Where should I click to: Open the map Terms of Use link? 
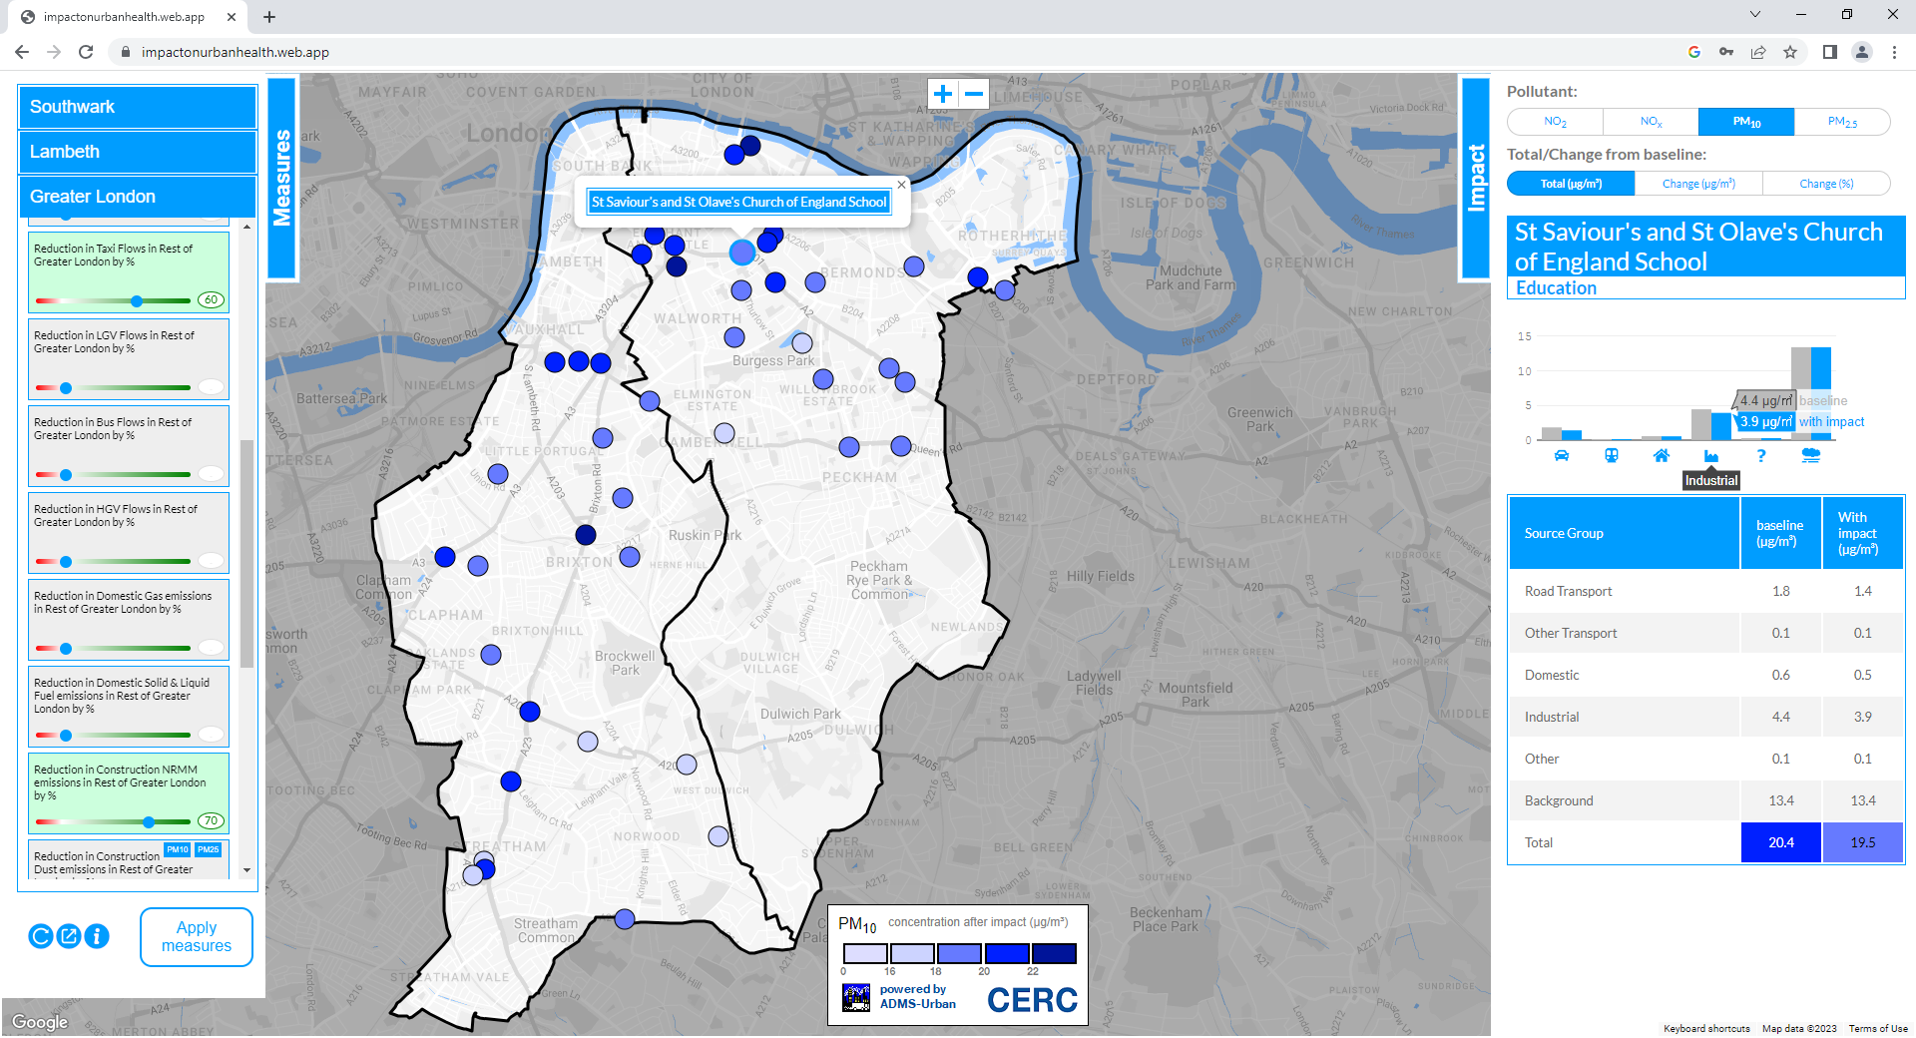click(1878, 1029)
